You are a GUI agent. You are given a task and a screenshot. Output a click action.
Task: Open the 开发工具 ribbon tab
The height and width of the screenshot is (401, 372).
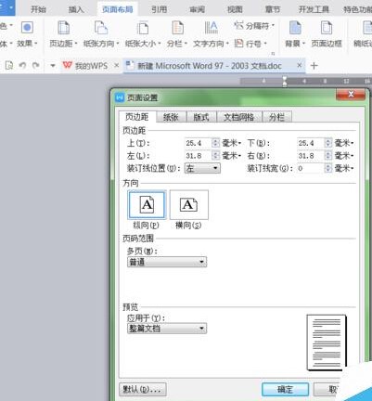tap(314, 9)
